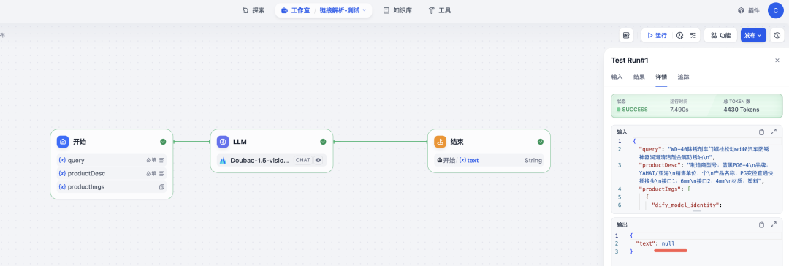789x266 pixels.
Task: Copy the 输入 JSON with clipboard icon
Action: [x=761, y=132]
